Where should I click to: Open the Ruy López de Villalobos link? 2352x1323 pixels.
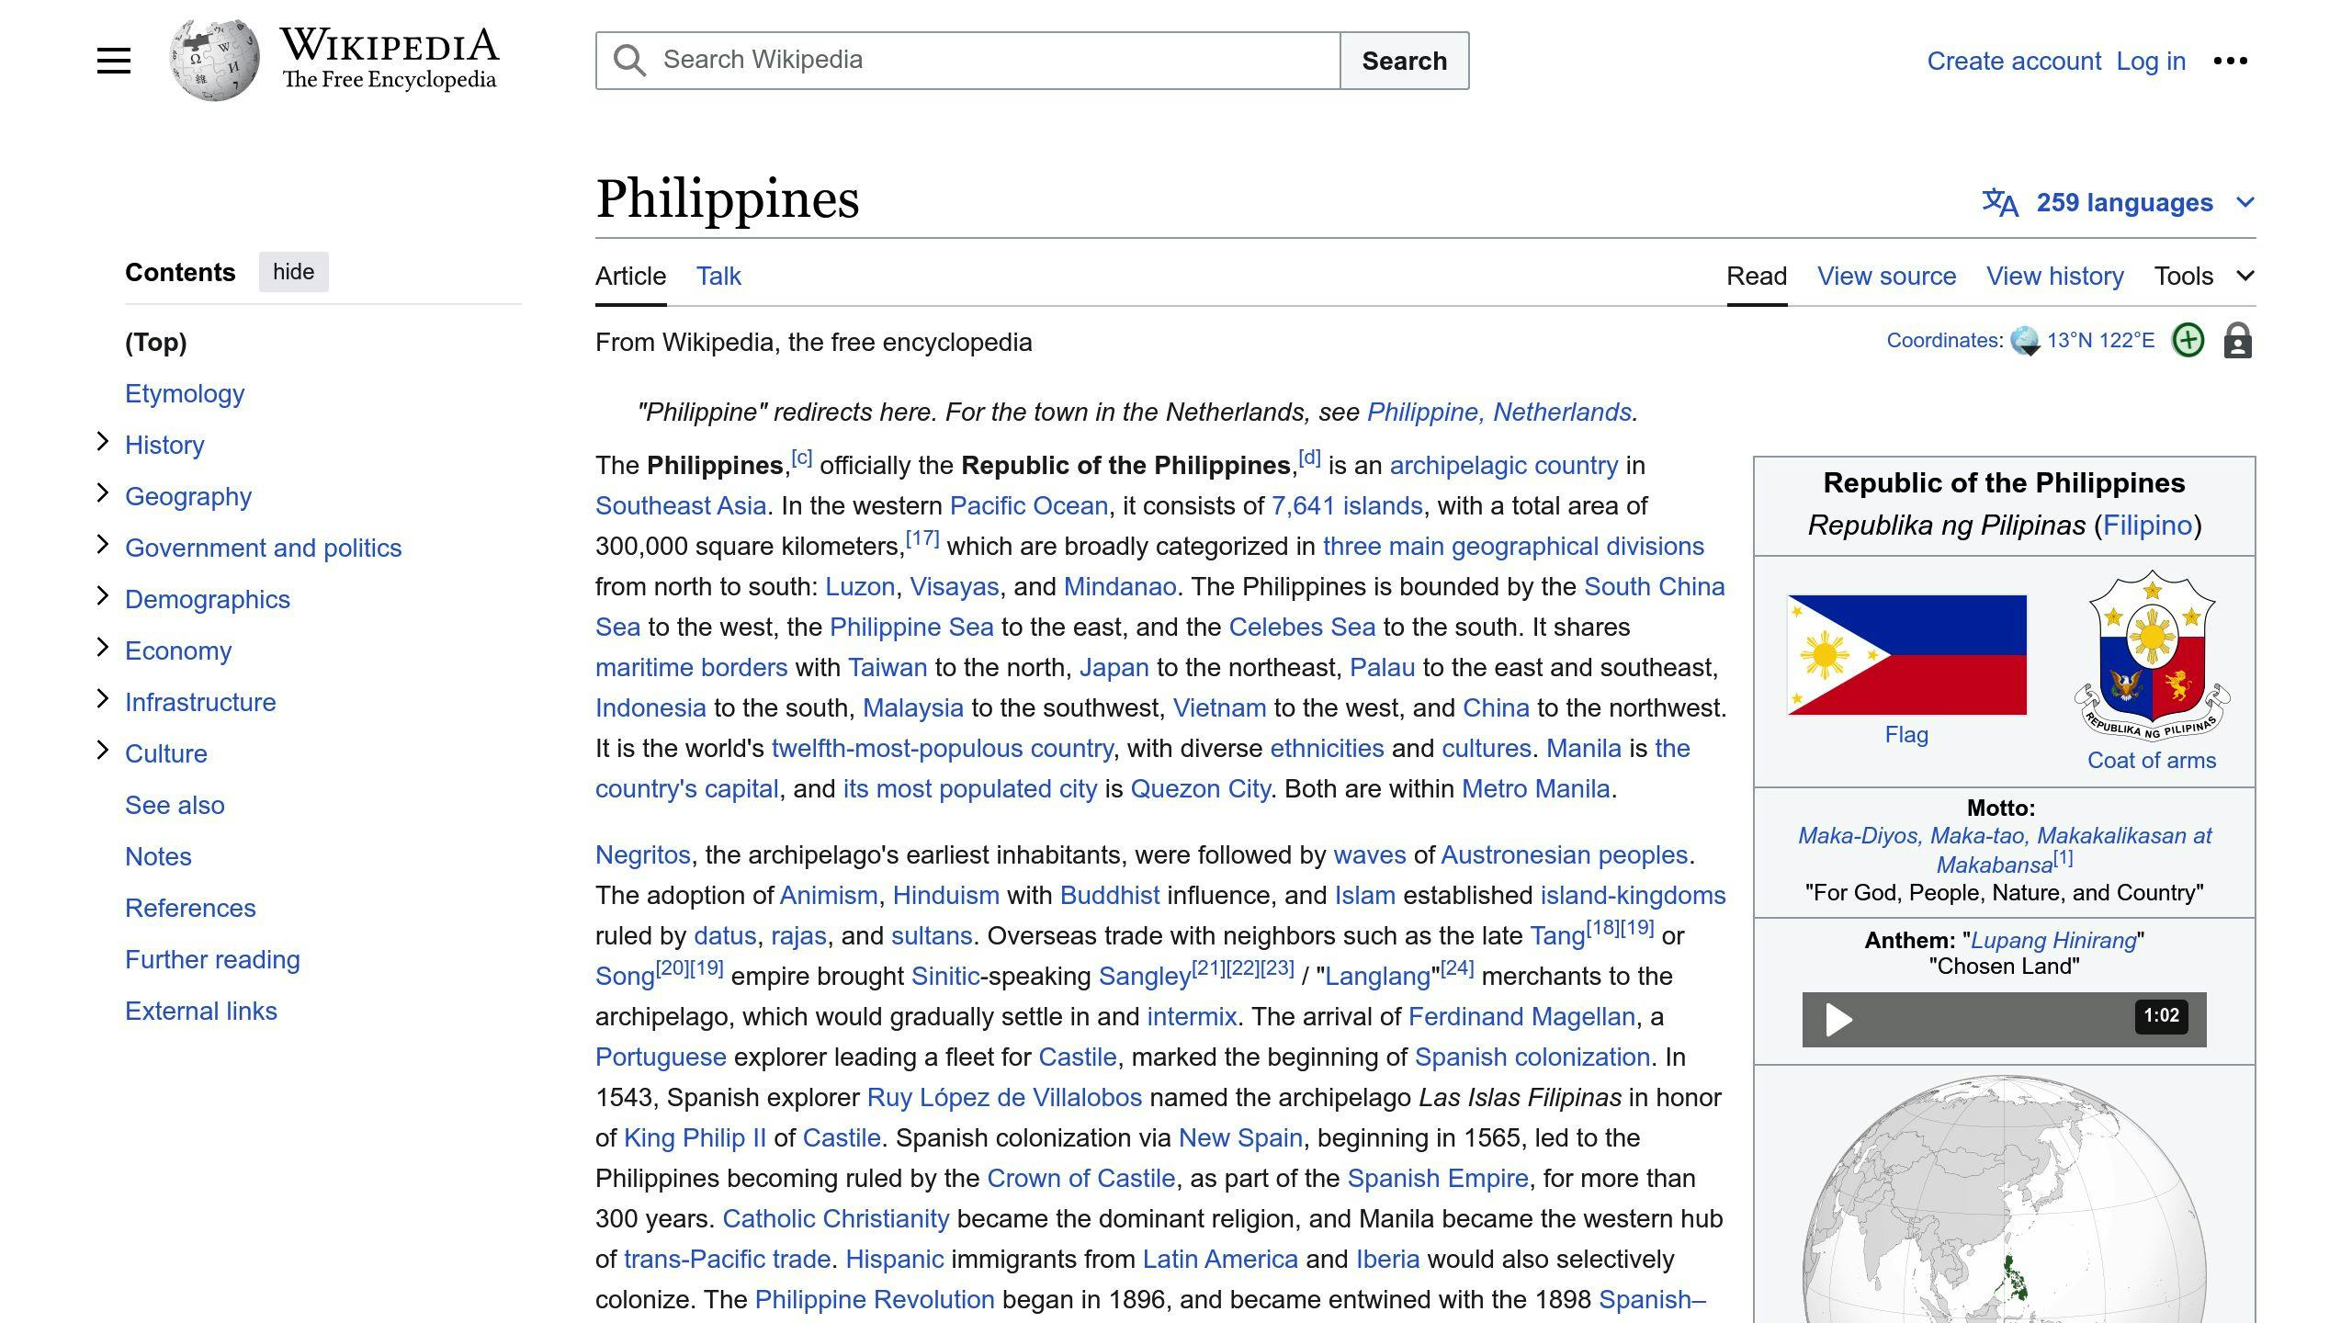pos(1004,1097)
